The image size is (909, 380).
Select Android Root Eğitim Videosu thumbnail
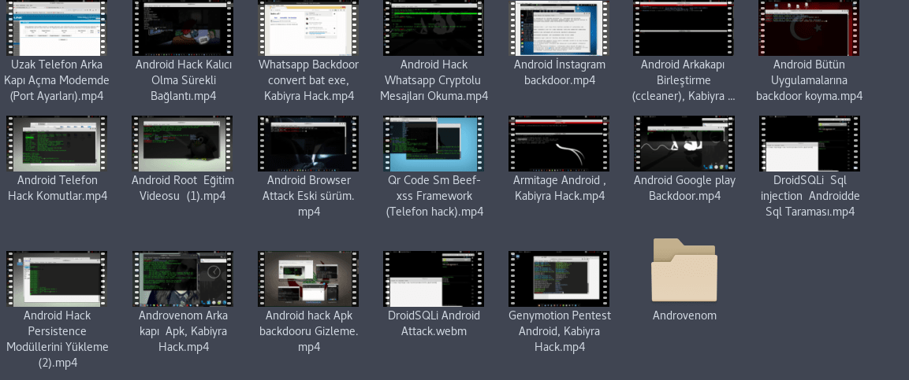coord(183,143)
